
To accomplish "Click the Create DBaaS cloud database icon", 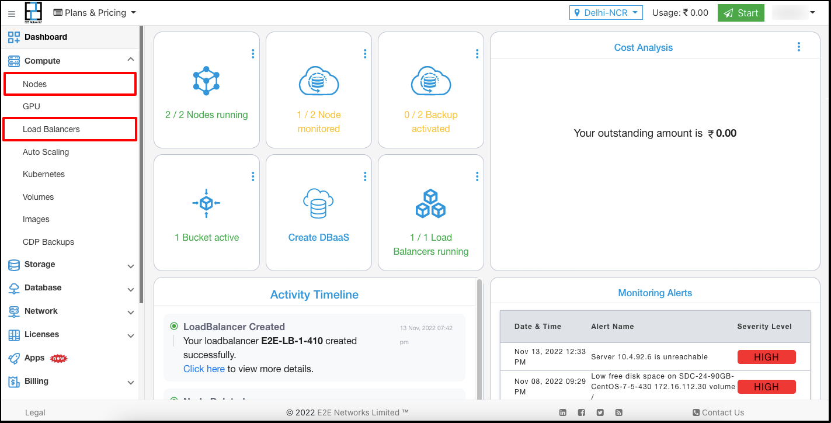I will click(318, 203).
